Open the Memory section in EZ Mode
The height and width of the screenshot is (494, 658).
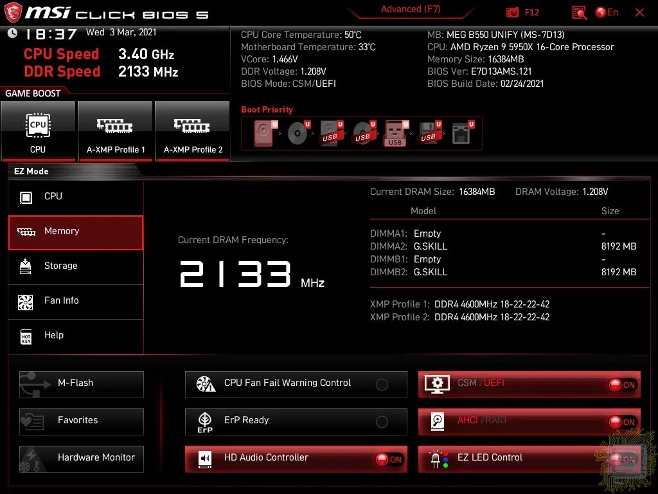[x=76, y=232]
